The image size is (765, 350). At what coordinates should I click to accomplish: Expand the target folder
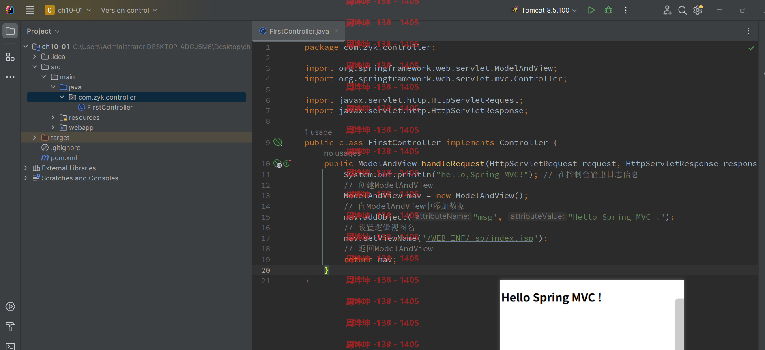pos(35,138)
